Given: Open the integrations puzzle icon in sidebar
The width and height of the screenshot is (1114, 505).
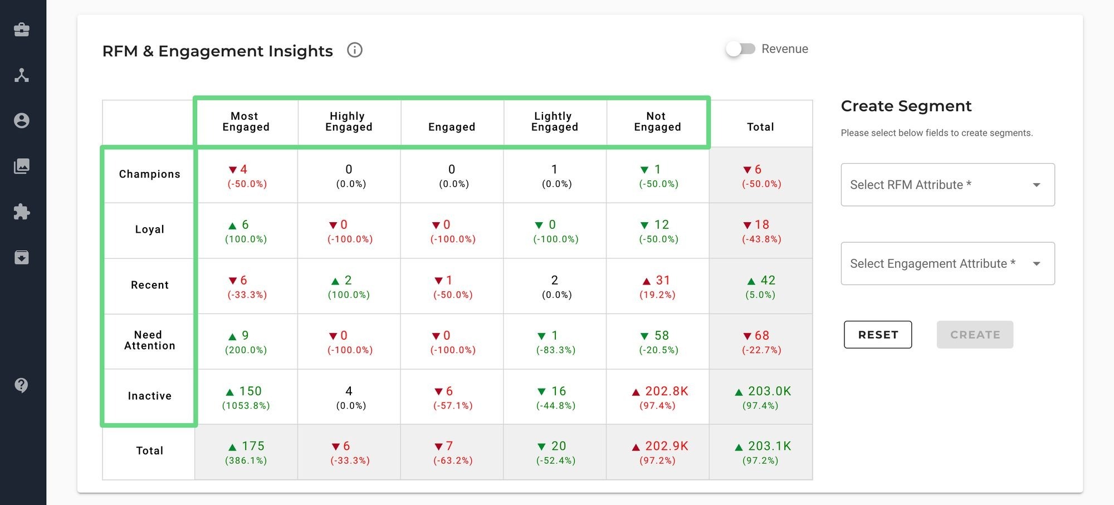Looking at the screenshot, I should [22, 212].
